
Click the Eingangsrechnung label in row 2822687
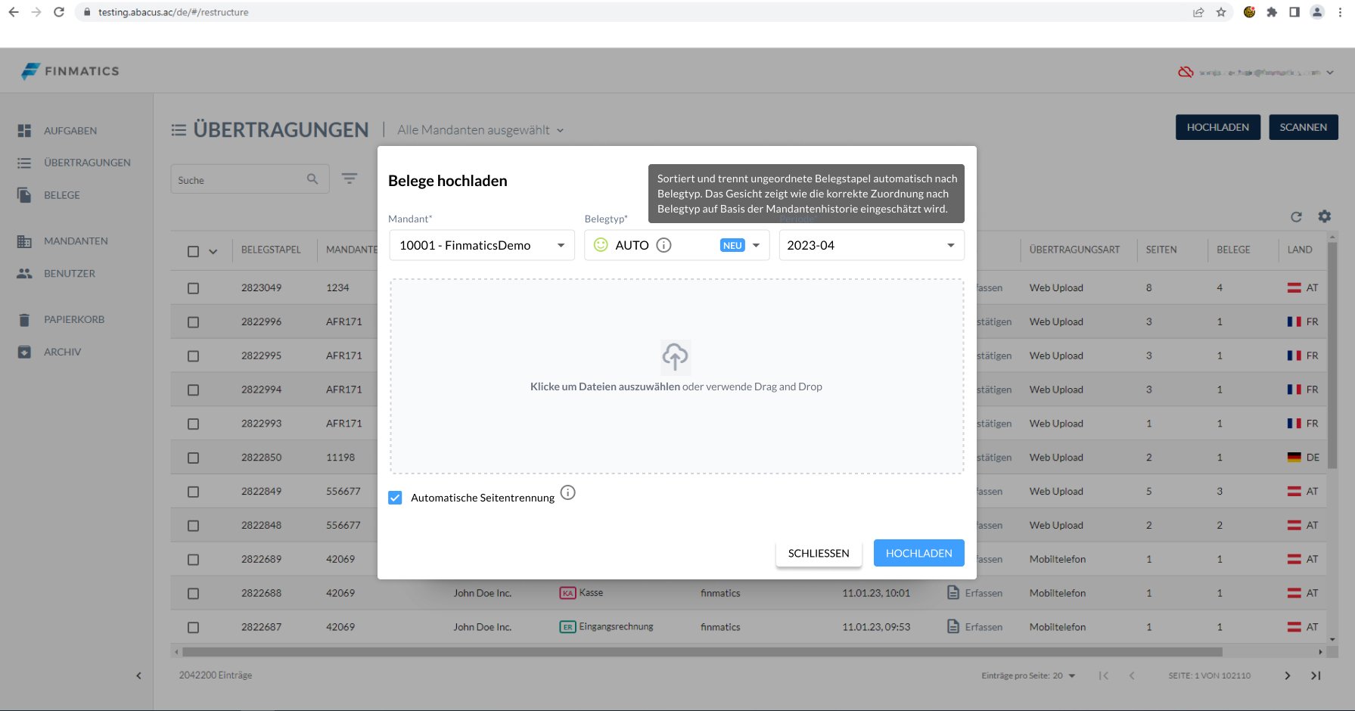[616, 626]
